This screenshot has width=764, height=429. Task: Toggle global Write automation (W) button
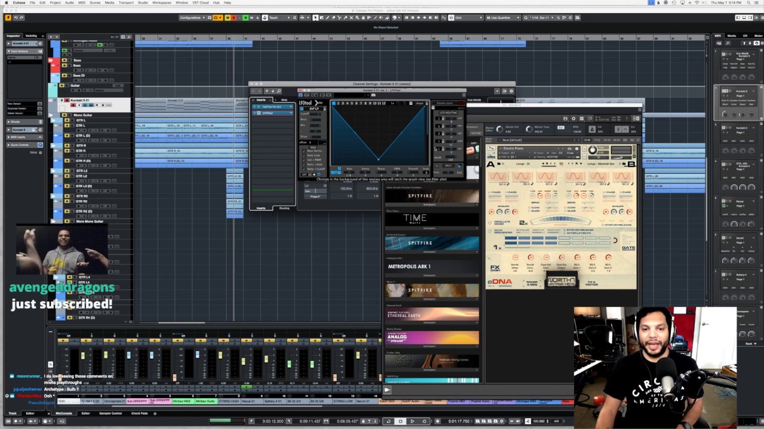click(x=251, y=18)
